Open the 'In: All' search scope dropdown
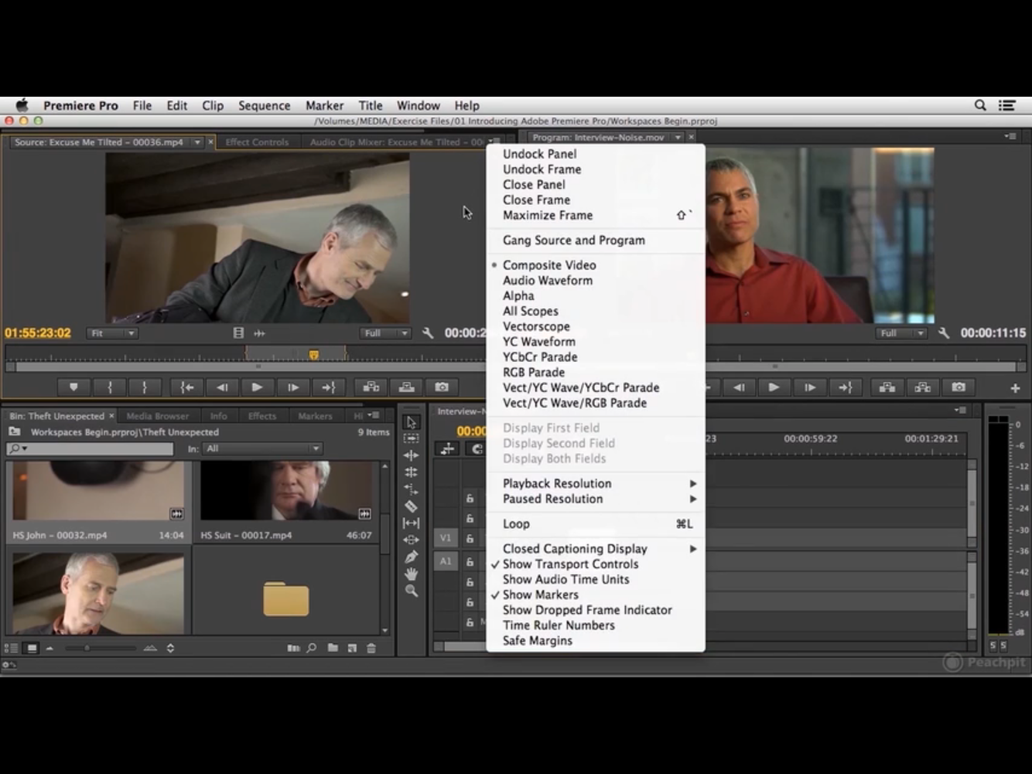Image resolution: width=1032 pixels, height=774 pixels. 262,448
